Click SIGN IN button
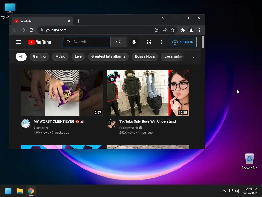 [183, 42]
